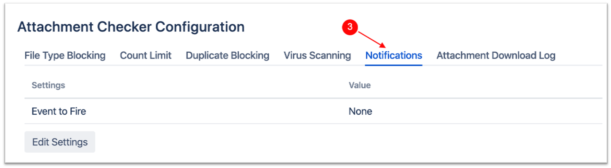Click the Notifications tab
This screenshot has width=611, height=168.
[x=393, y=55]
